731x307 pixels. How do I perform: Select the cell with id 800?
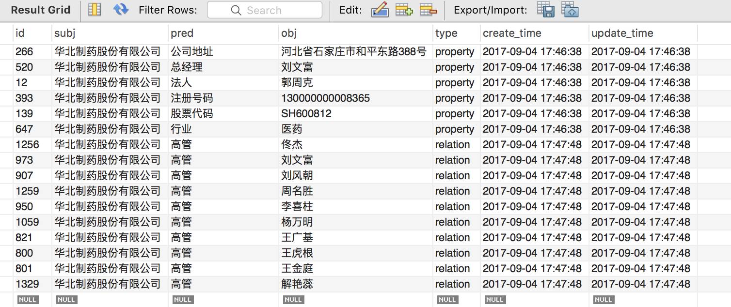(x=32, y=253)
